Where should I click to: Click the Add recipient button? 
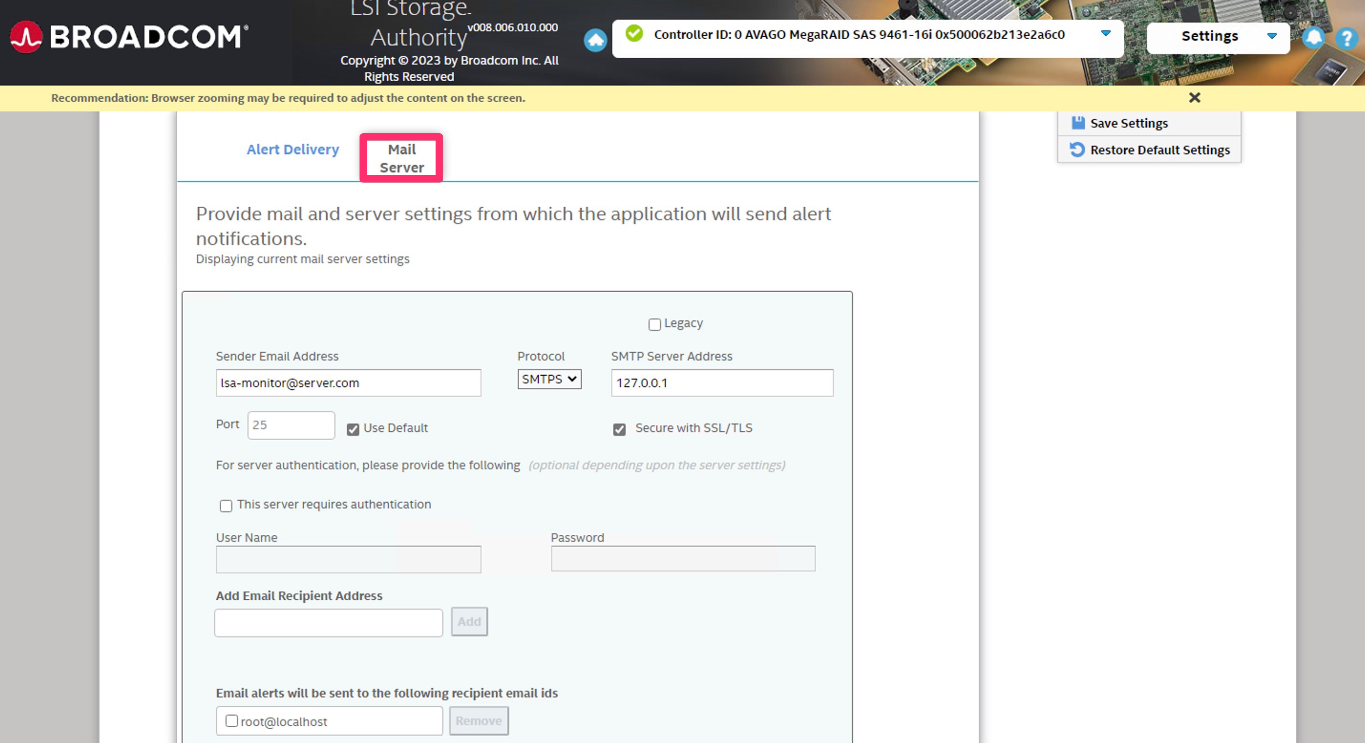[469, 621]
